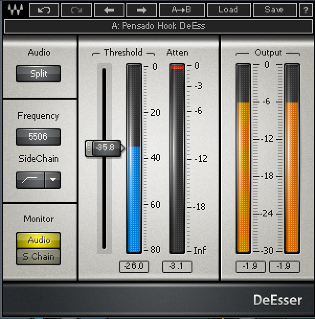Reset the Atten meter red peak indicator
315x319 pixels.
[177, 67]
